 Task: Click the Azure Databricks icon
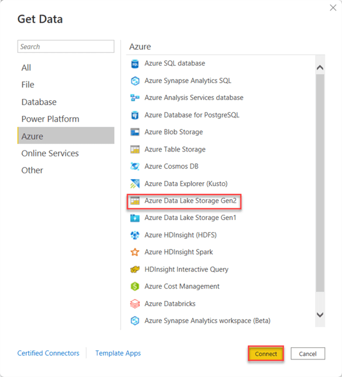135,304
